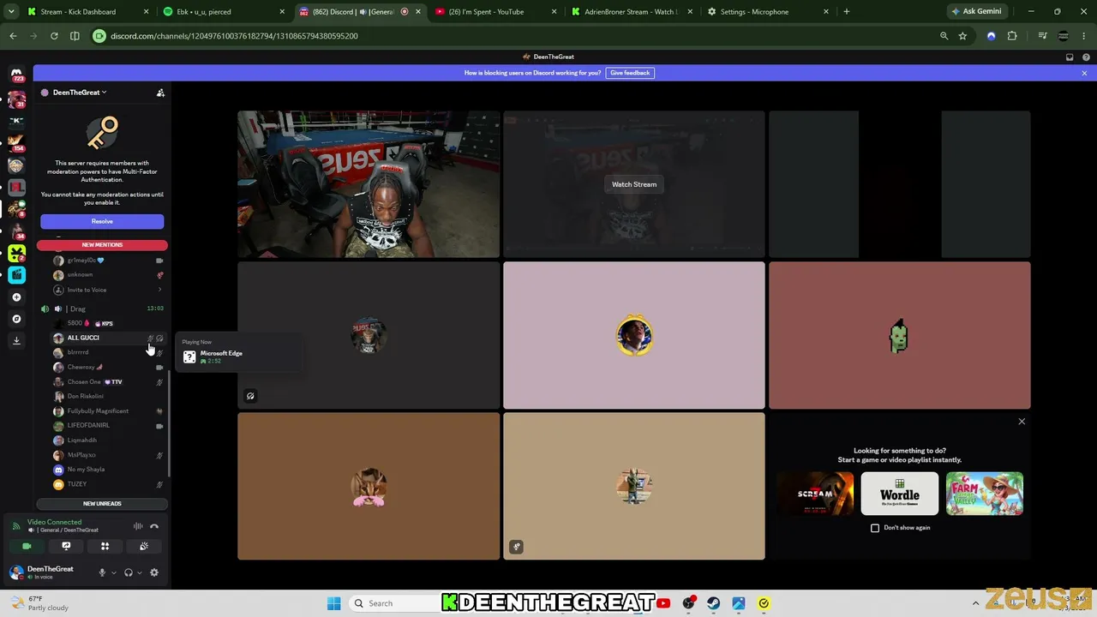Switch to AdrienBroner Stream tab
Screen dimensions: 1097x617
[x=631, y=12]
